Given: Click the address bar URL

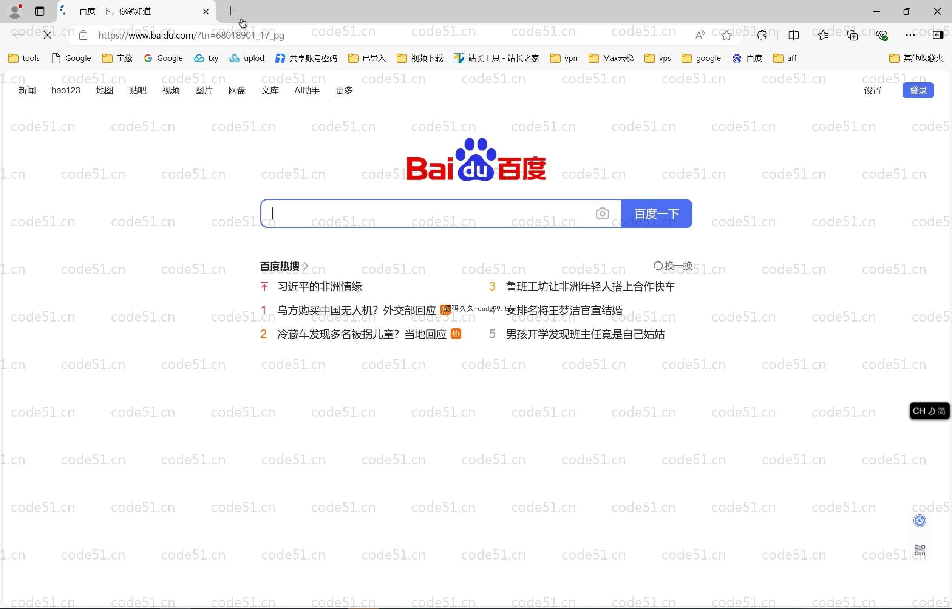Looking at the screenshot, I should click(192, 35).
